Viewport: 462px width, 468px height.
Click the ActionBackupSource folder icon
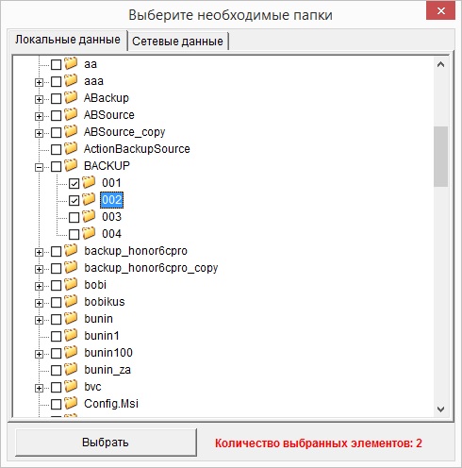pyautogui.click(x=71, y=148)
